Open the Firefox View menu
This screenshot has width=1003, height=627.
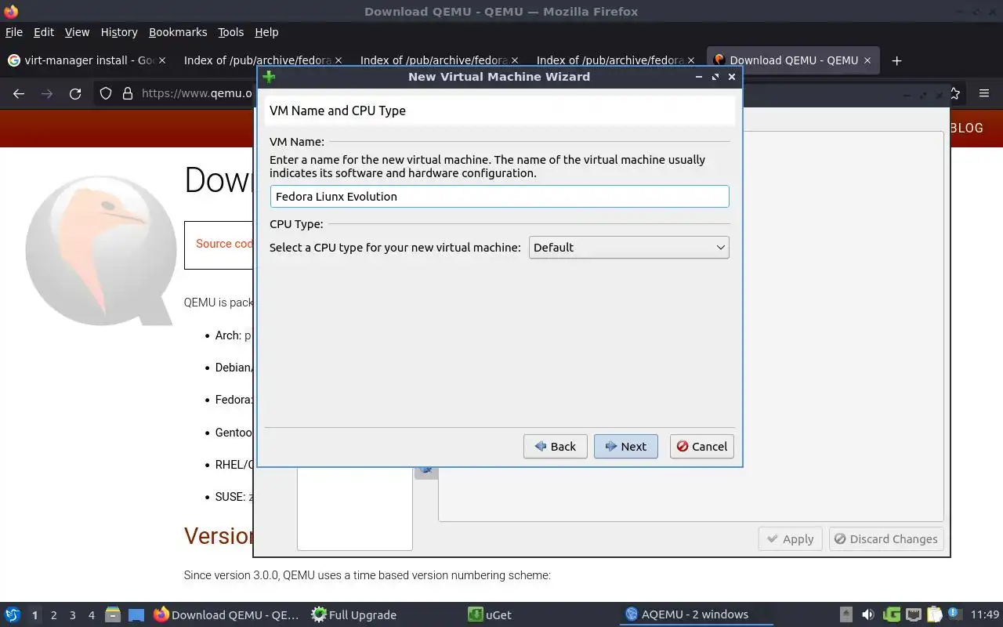tap(77, 32)
